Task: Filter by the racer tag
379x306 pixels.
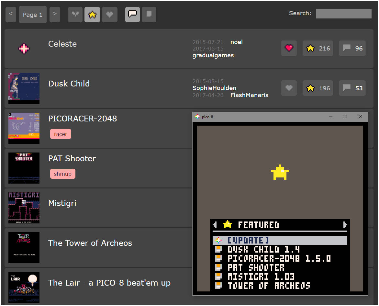Action: click(x=61, y=134)
